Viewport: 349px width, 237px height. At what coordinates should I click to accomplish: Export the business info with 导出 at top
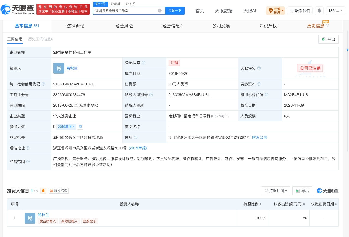329,39
